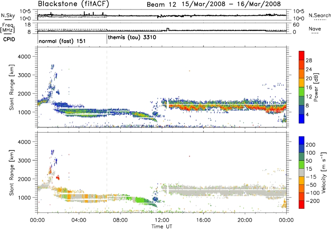331x229 pixels.
Task: Click the 'normal (fast) 151' CPID label
Action: coord(62,41)
